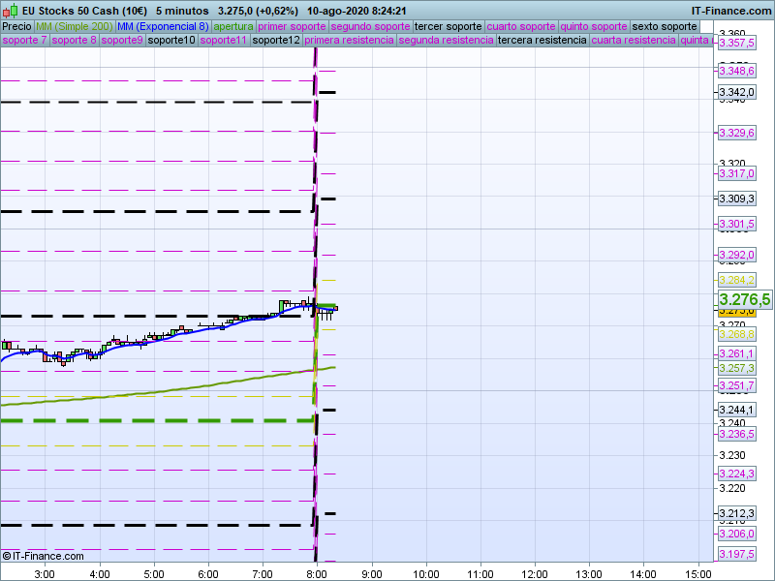Click the green 3.276,5 current price tag

point(744,300)
